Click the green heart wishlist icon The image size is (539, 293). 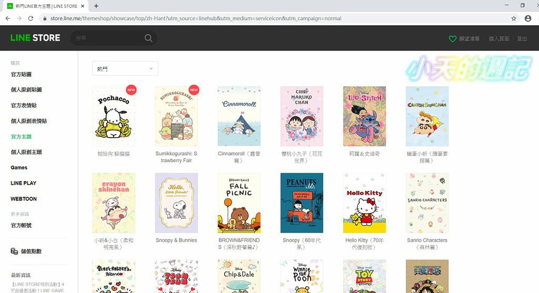tap(453, 39)
